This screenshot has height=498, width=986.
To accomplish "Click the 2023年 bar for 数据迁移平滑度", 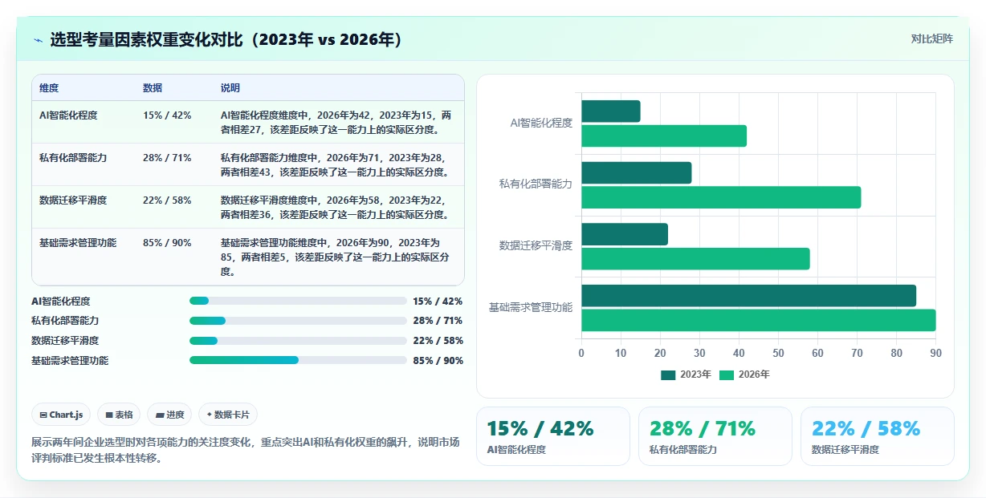I will [625, 234].
